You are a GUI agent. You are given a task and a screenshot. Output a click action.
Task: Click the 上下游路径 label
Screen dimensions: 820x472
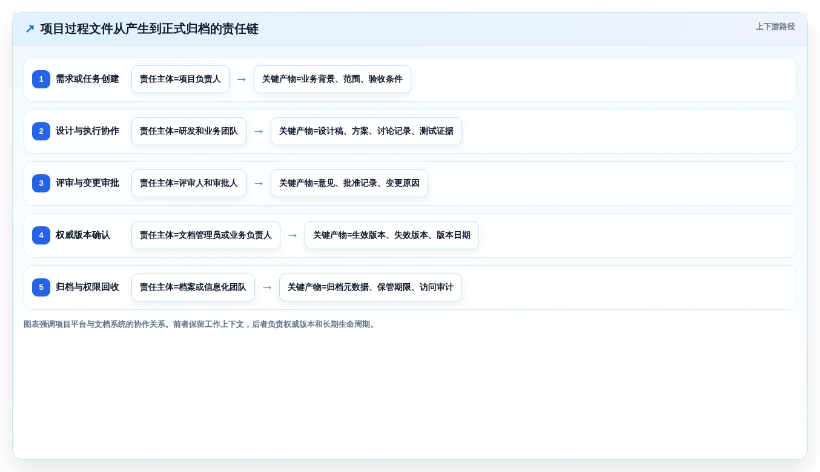click(775, 27)
